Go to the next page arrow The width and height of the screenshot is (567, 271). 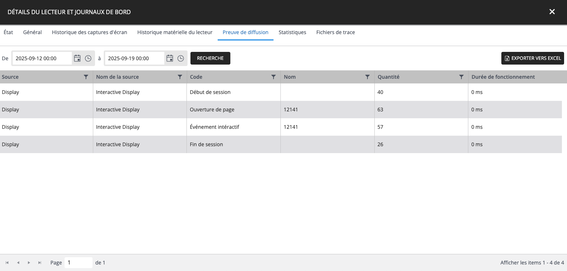29,263
